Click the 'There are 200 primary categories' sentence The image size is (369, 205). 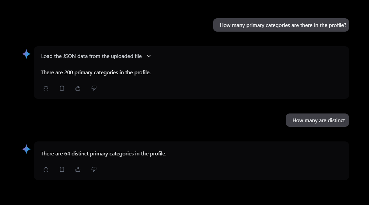tap(96, 72)
